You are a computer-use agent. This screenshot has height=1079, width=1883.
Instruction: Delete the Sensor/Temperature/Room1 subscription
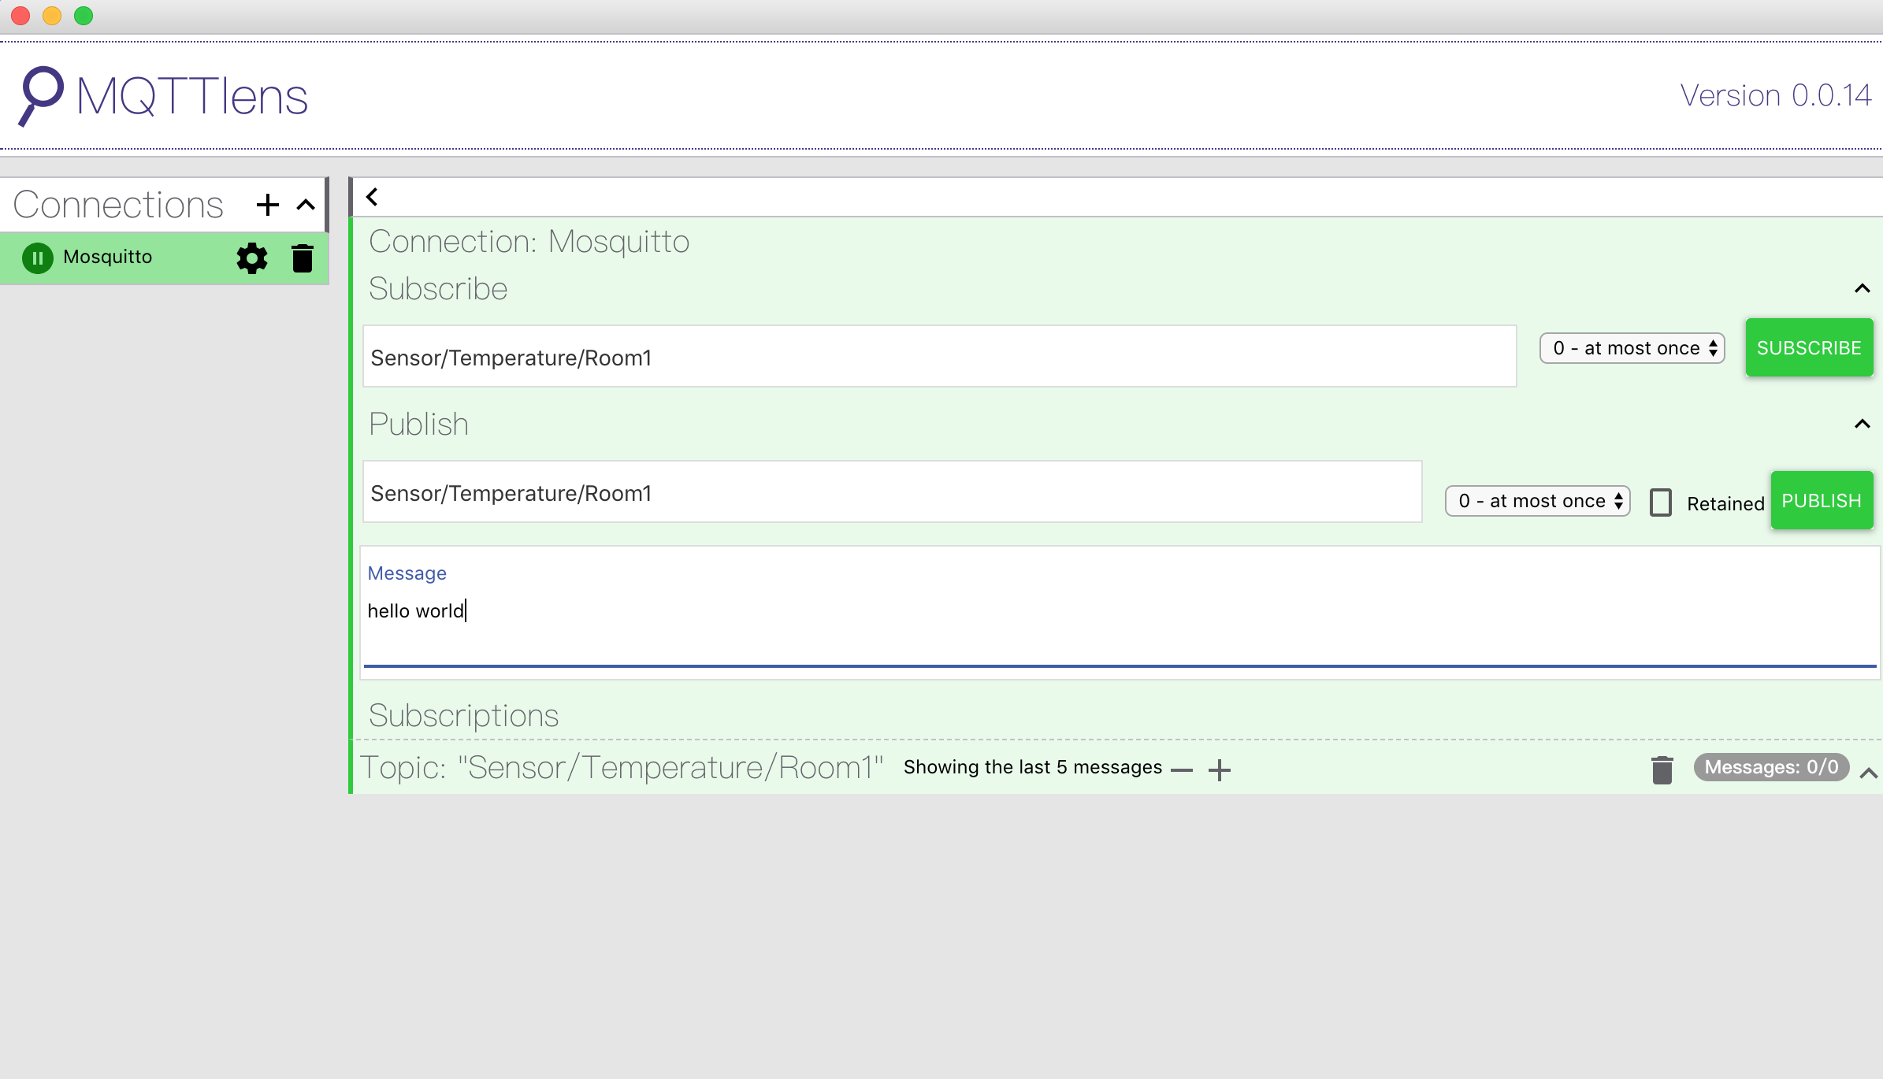coord(1662,769)
